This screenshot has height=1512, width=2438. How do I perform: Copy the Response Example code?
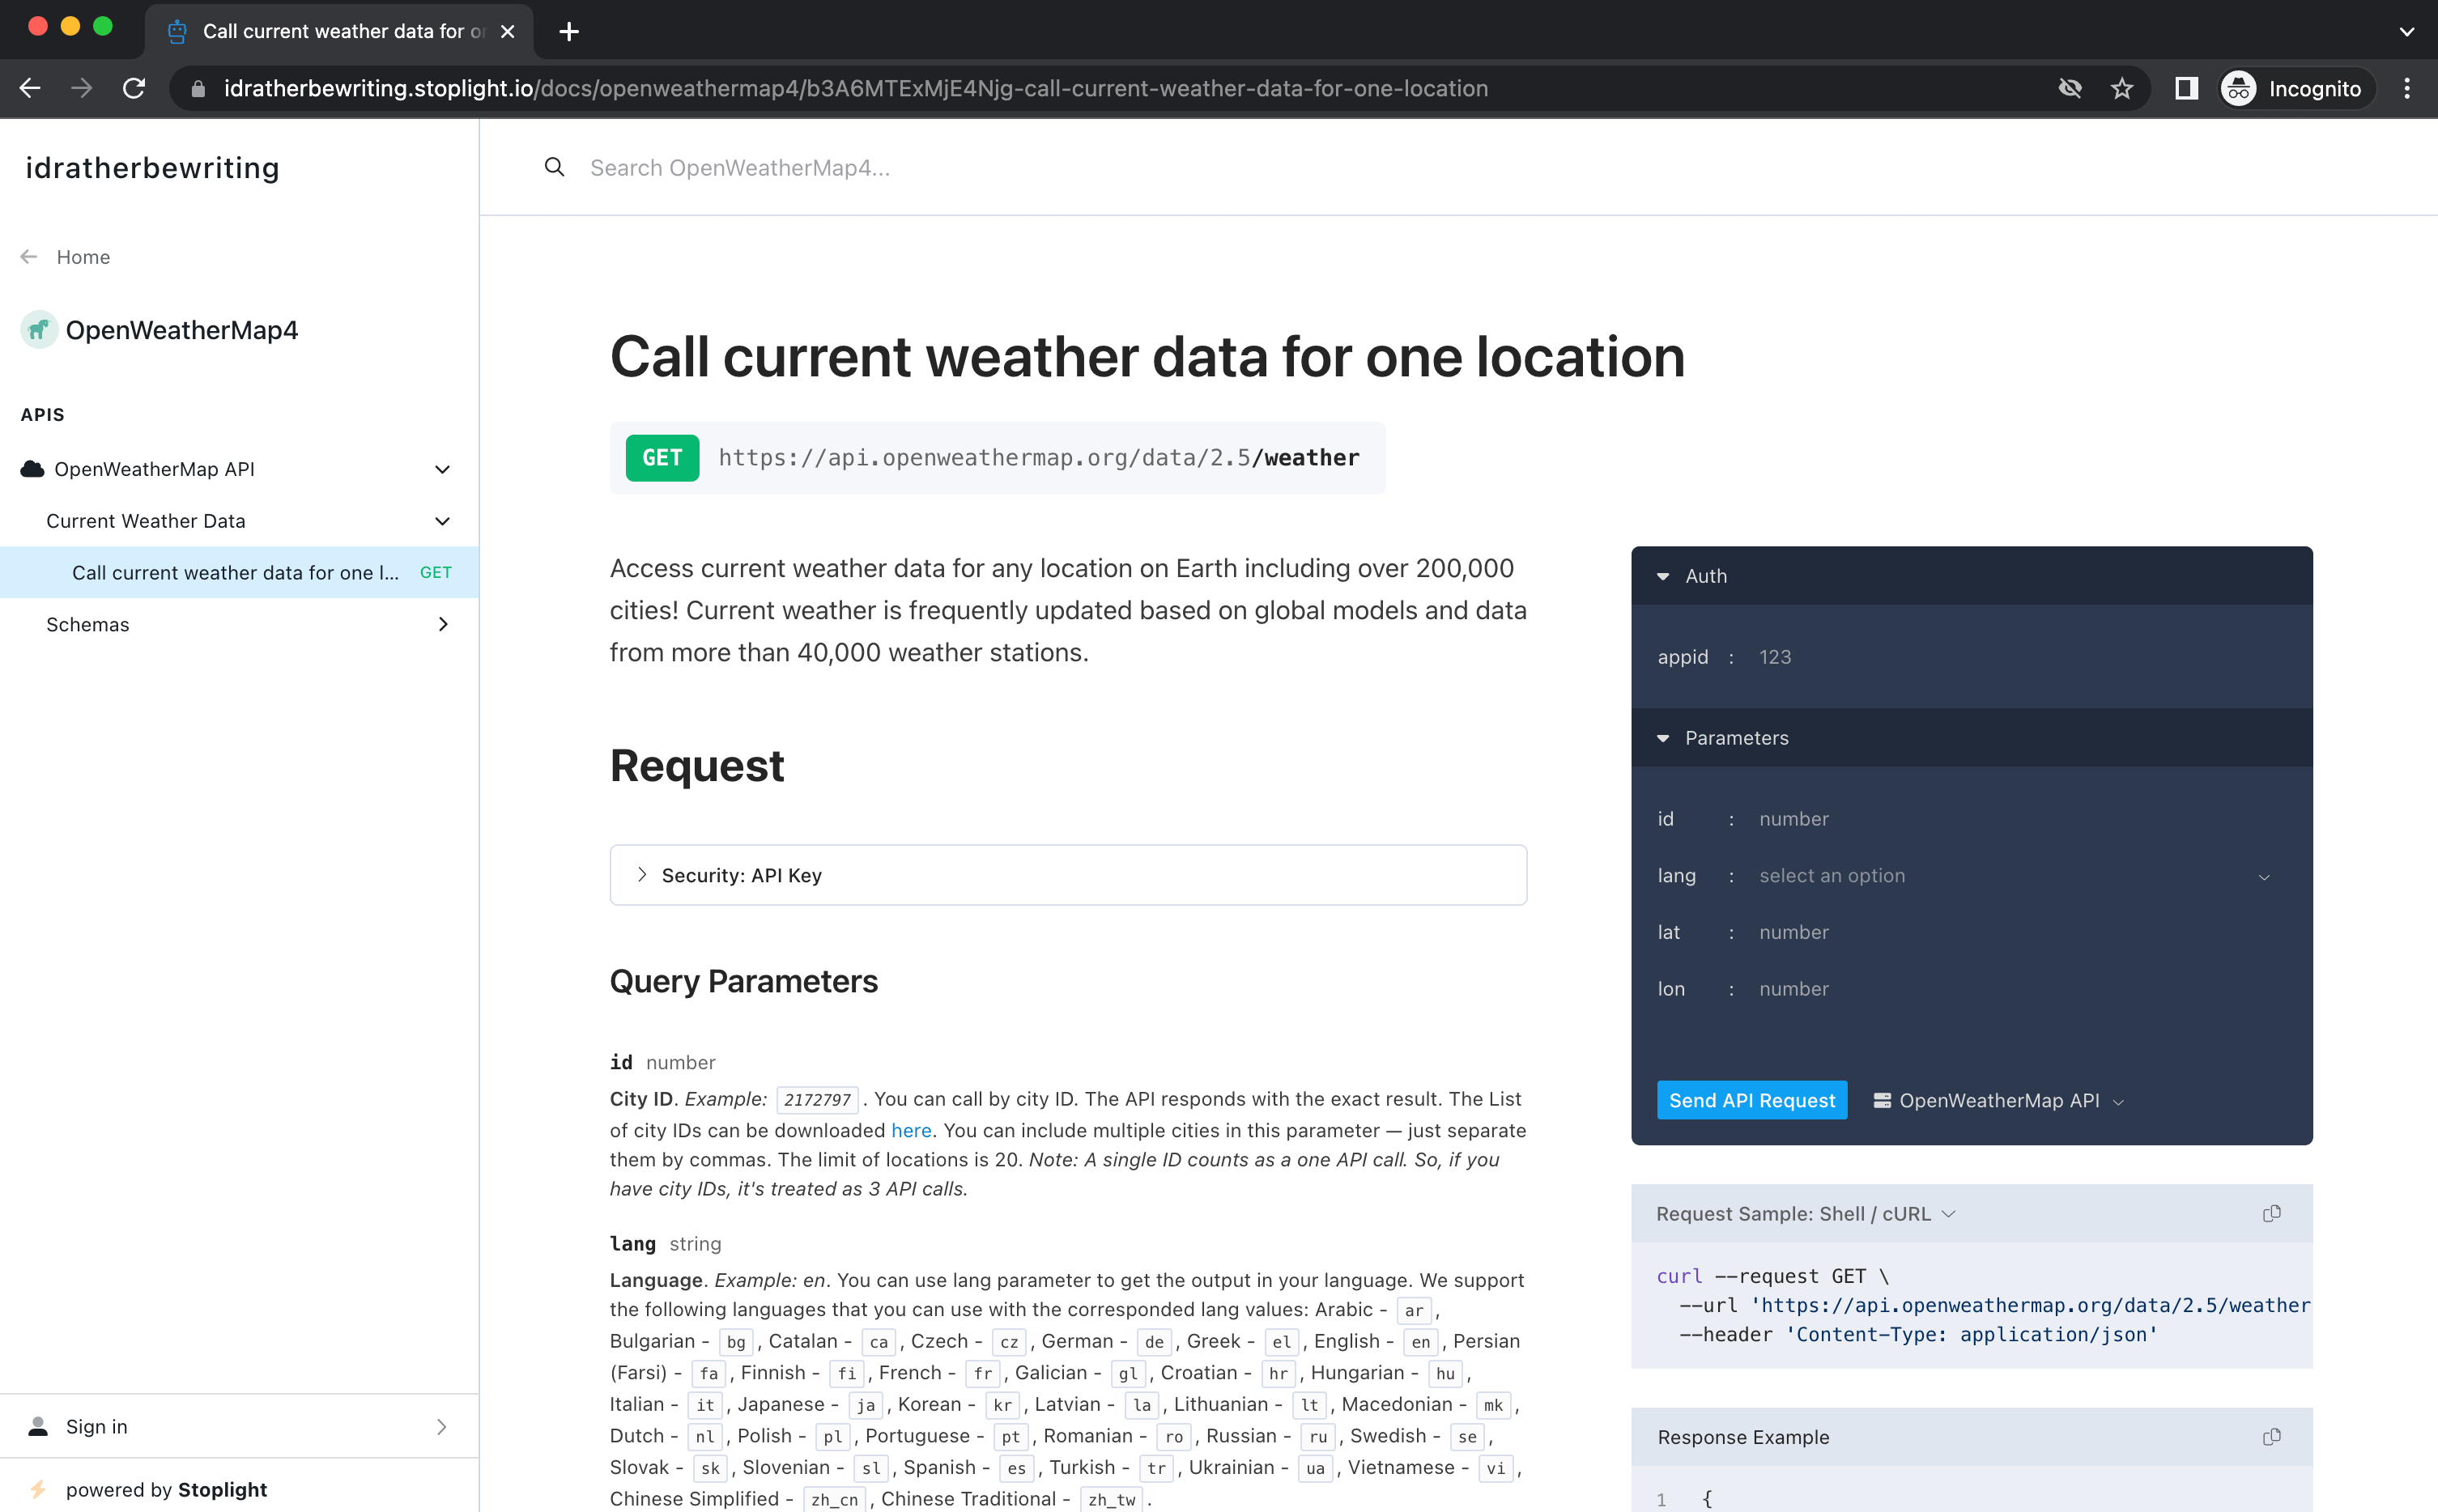pos(2271,1436)
